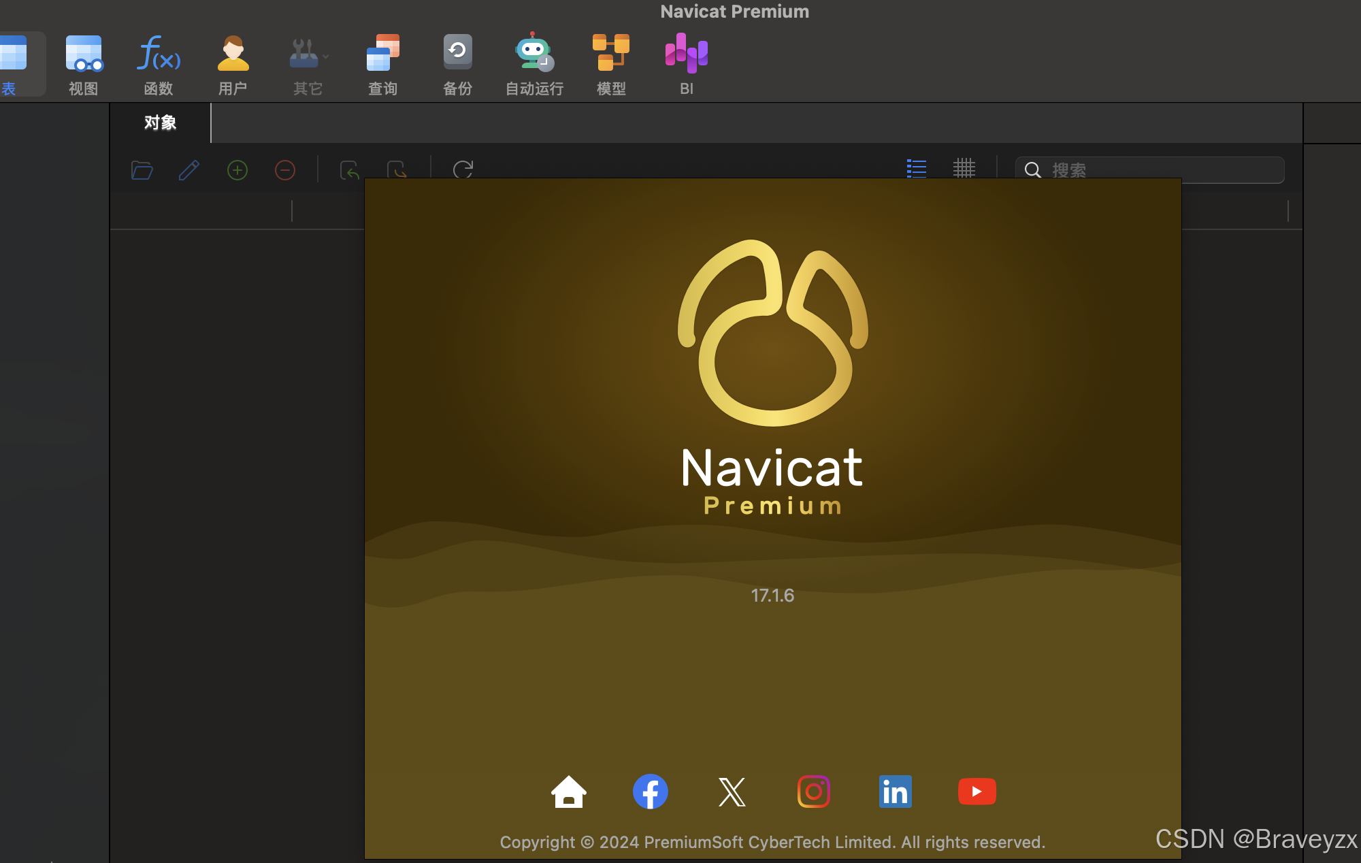The height and width of the screenshot is (863, 1361).
Task: Expand the 其它 (Others) dropdown arrow
Action: [326, 57]
